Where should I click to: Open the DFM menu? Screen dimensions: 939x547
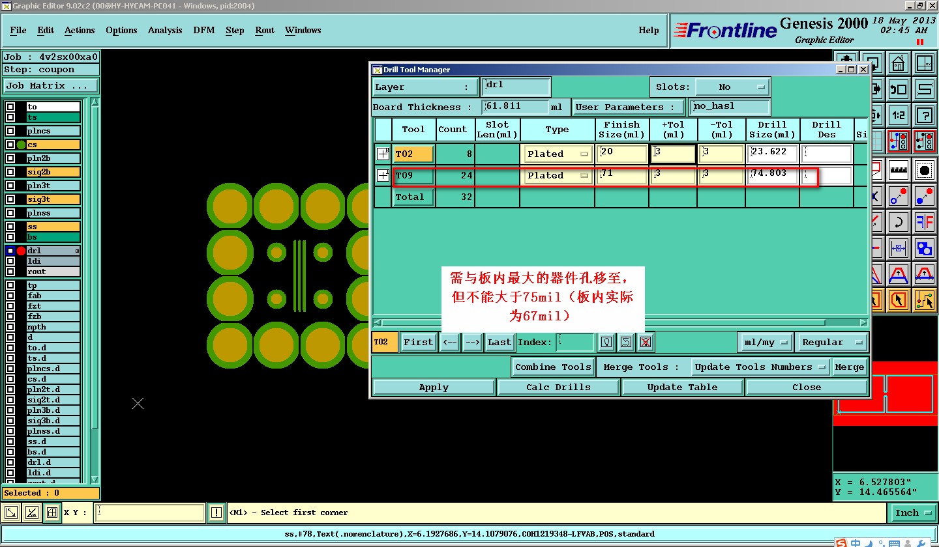coord(204,30)
